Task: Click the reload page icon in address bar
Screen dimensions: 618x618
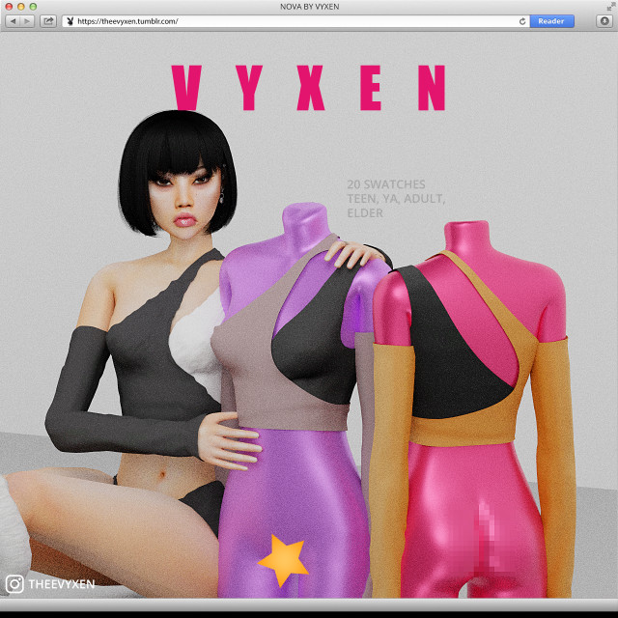Action: pyautogui.click(x=522, y=21)
